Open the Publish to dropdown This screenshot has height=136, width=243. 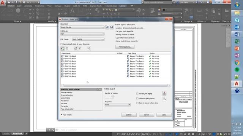(82, 34)
